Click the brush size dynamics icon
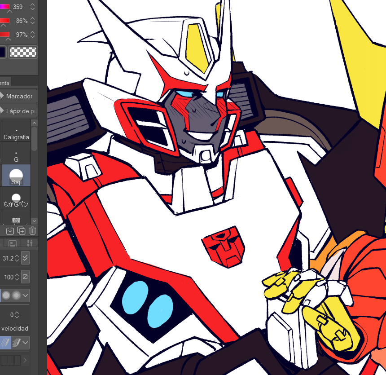This screenshot has width=386, height=375. (x=25, y=258)
